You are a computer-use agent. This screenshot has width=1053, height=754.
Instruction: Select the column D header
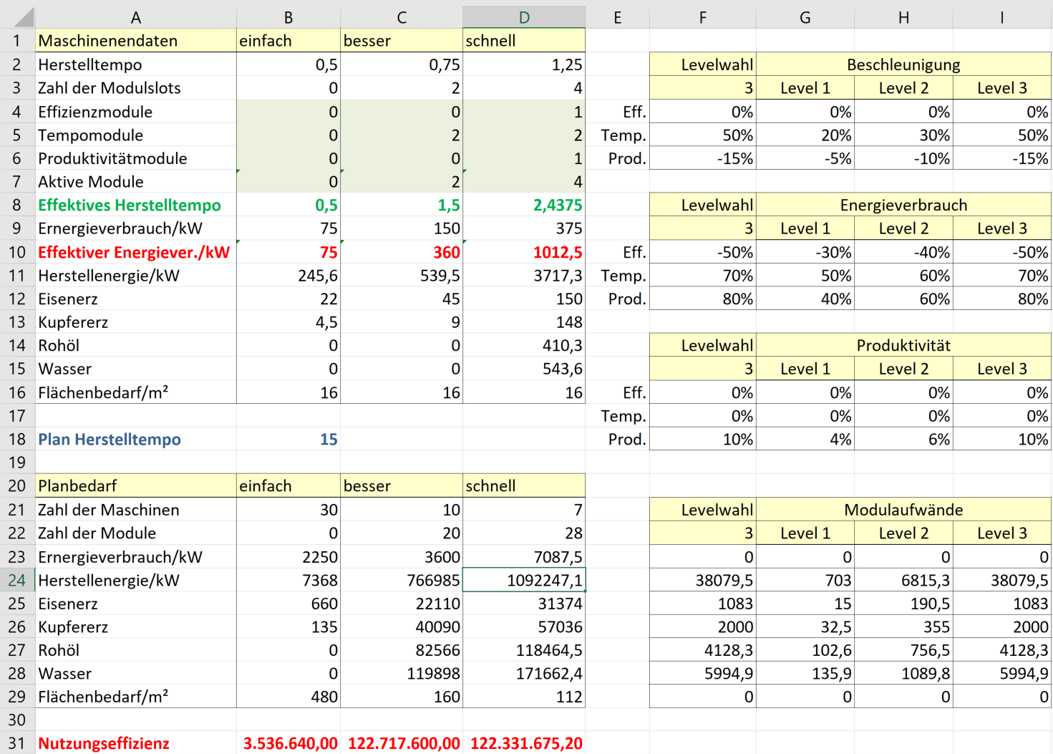(x=524, y=17)
